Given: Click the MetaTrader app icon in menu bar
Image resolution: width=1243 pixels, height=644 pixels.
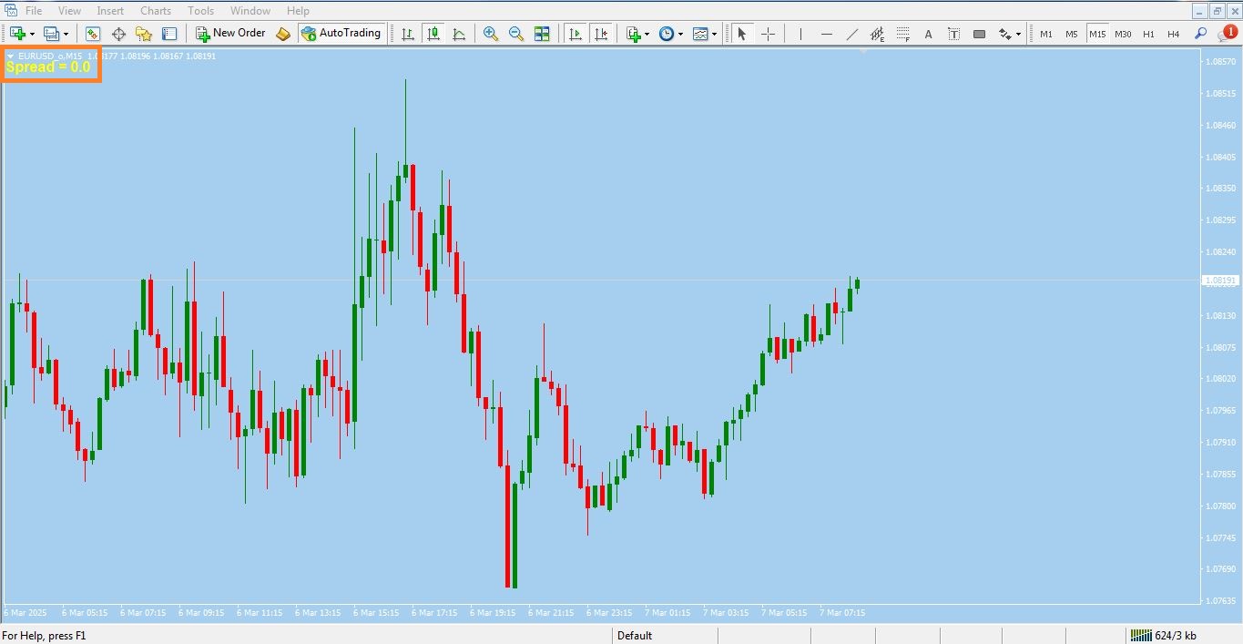Looking at the screenshot, I should click(10, 11).
